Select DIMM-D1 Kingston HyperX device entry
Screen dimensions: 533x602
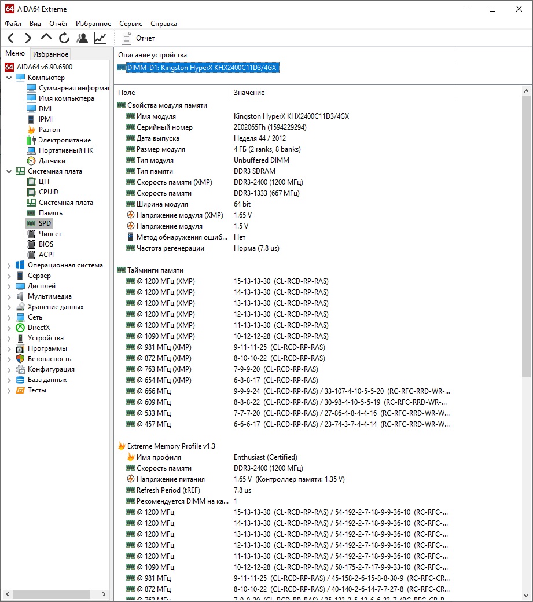pos(202,68)
